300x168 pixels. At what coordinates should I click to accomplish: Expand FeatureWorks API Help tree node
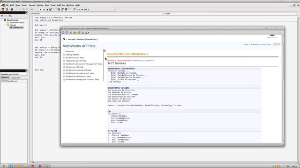pos(64,61)
